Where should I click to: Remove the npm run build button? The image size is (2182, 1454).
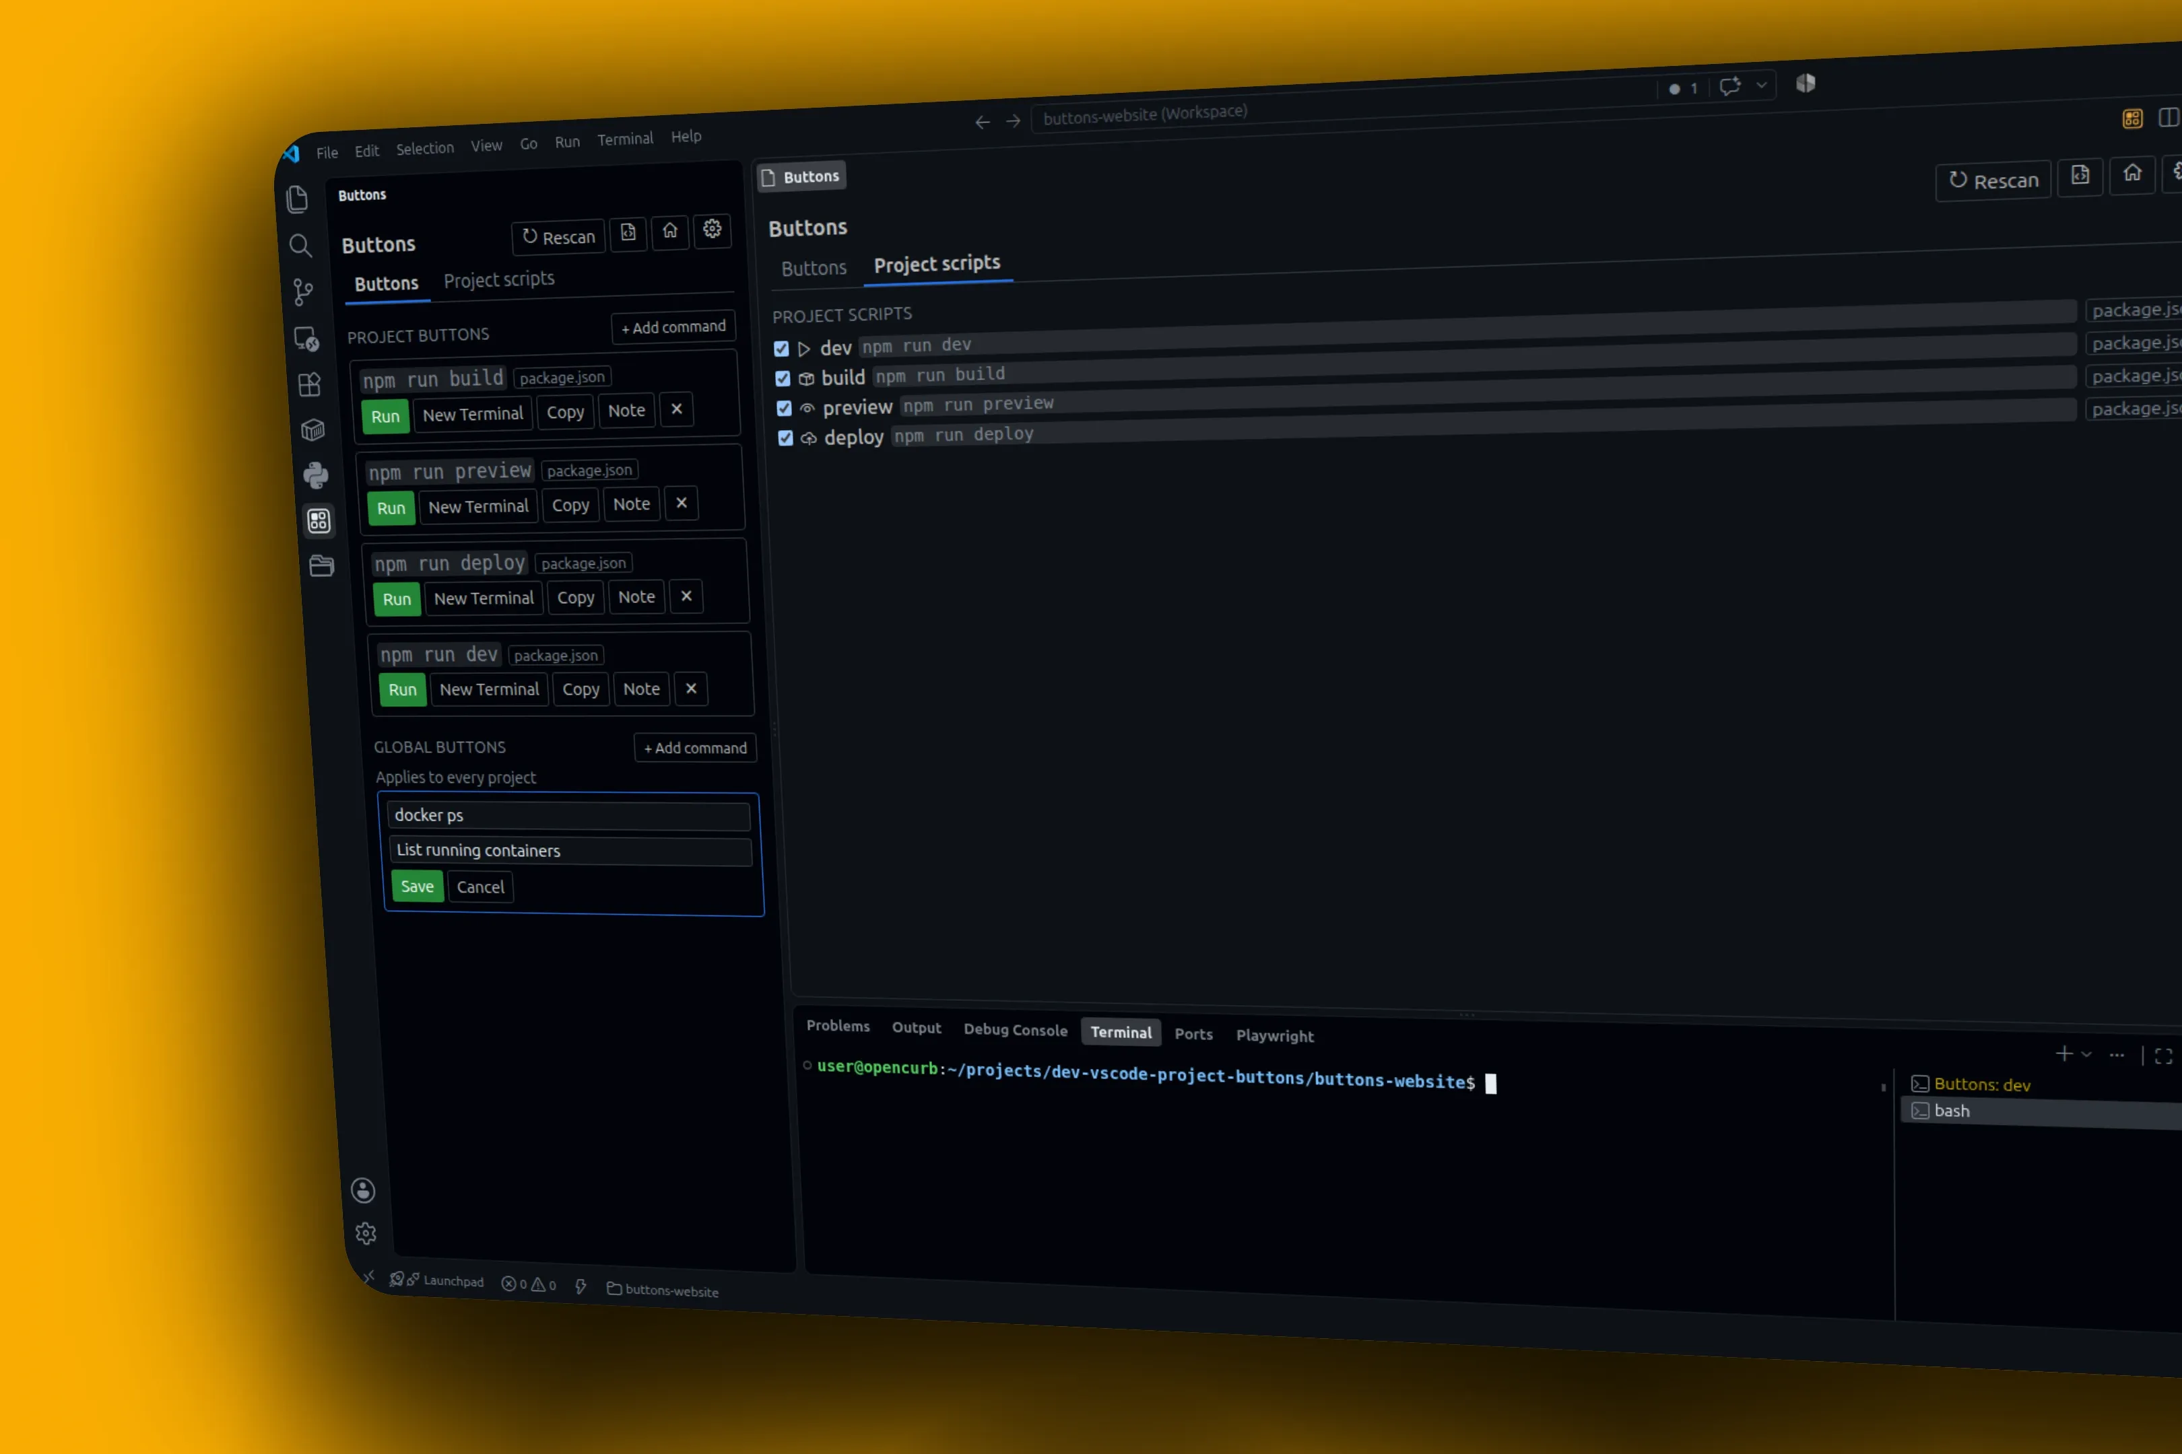pyautogui.click(x=676, y=409)
